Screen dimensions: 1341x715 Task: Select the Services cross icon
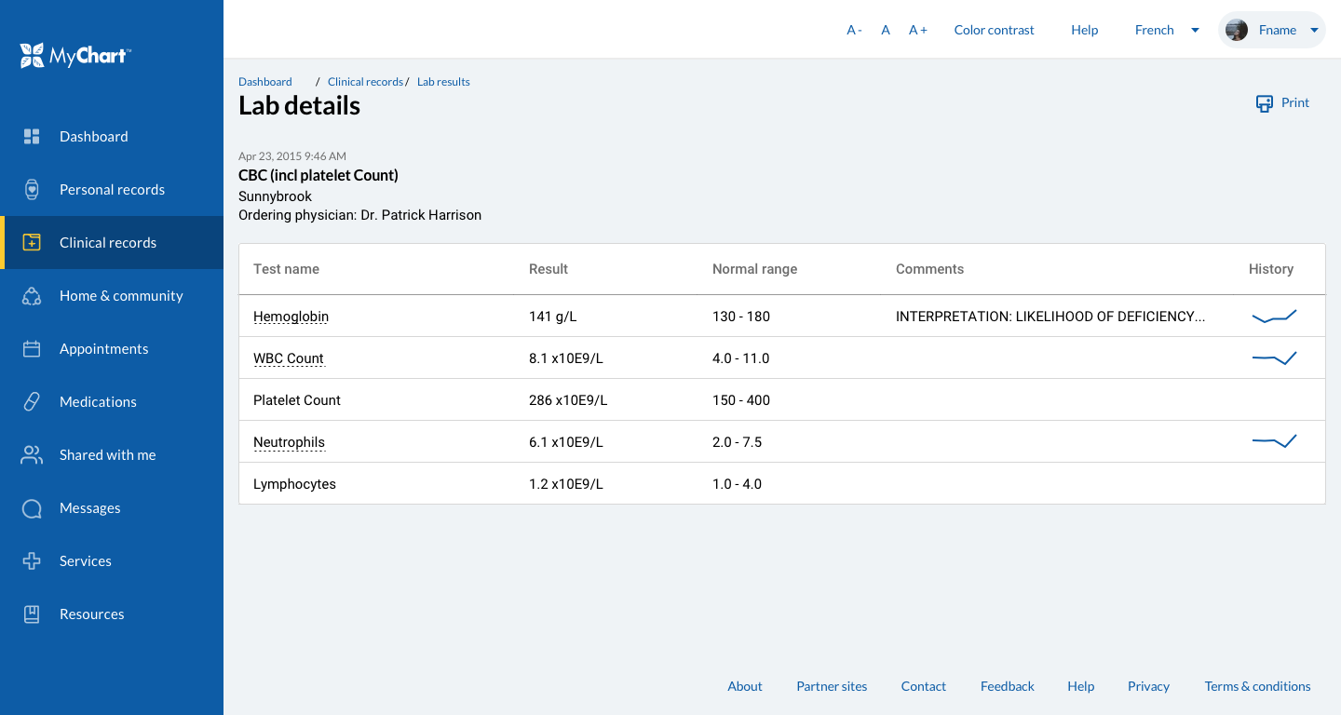click(31, 560)
